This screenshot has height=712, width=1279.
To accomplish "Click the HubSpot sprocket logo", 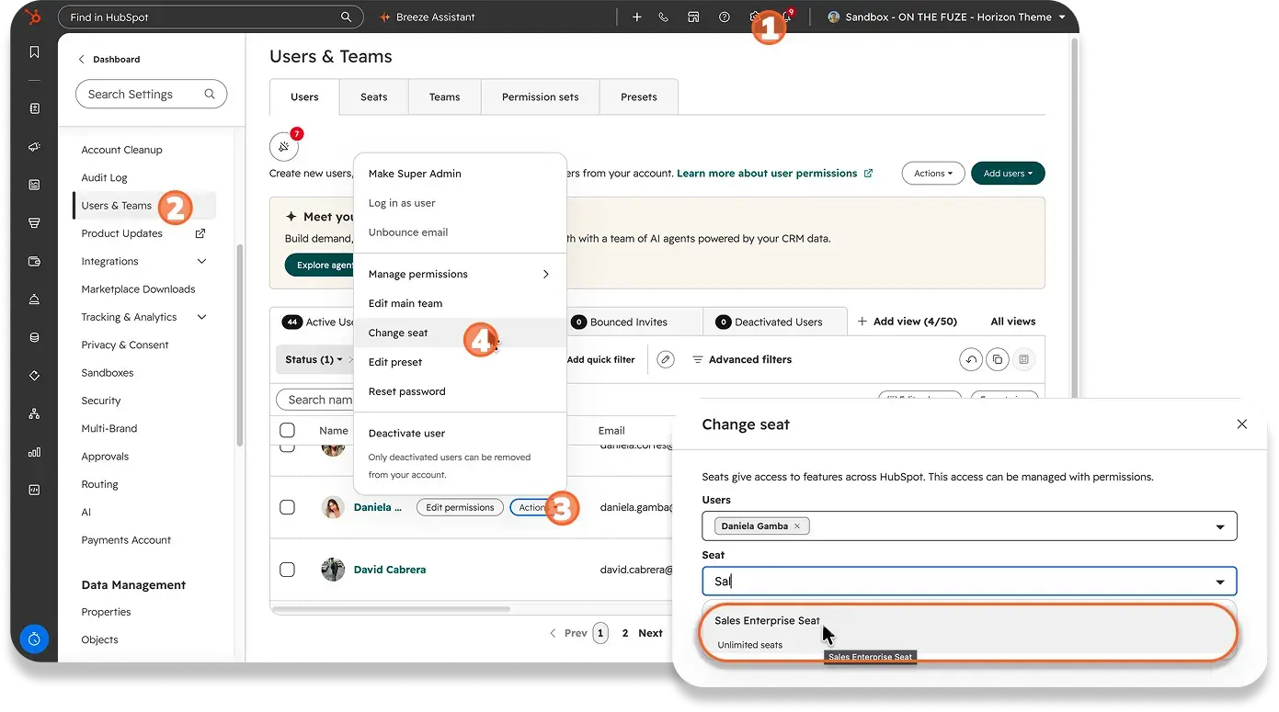I will click(x=34, y=17).
